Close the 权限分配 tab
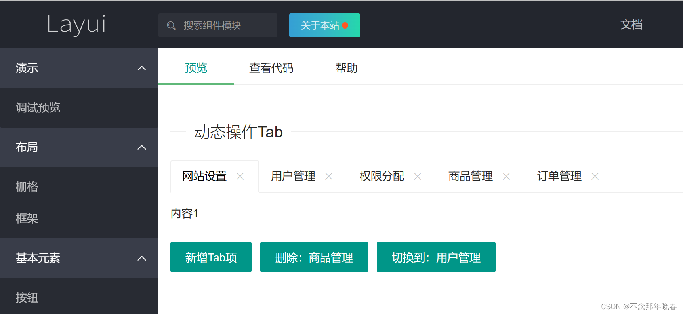The image size is (683, 314). click(418, 176)
